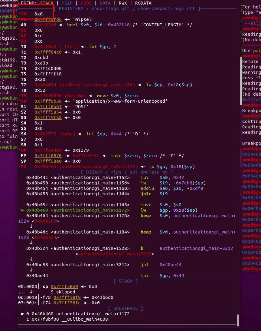Screen dimensions: 261x331
Task: Click the 'CONTENT_LENGTH' comment text
Action: pos(162,25)
